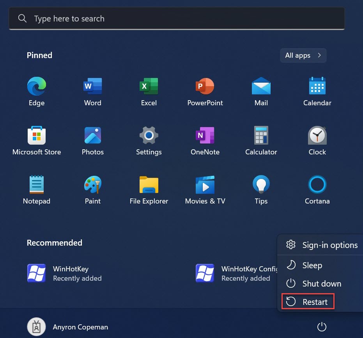Choose Sign-in options from power menu
This screenshot has width=363, height=338.
tap(322, 245)
